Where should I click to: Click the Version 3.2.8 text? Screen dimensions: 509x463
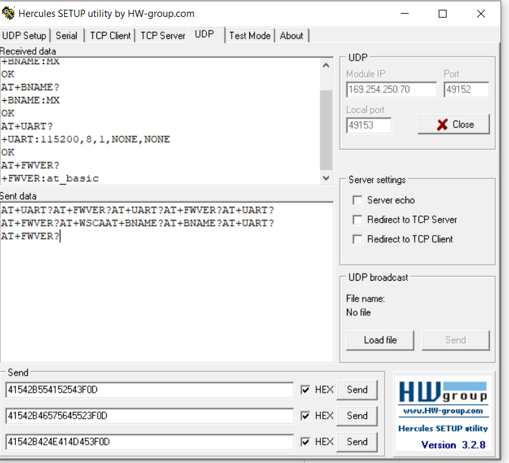click(453, 445)
